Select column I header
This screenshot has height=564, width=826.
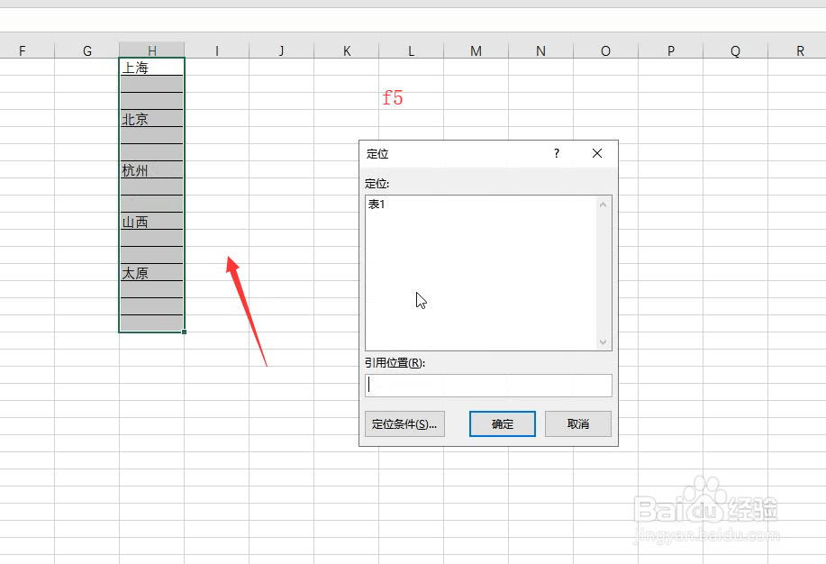[x=216, y=50]
